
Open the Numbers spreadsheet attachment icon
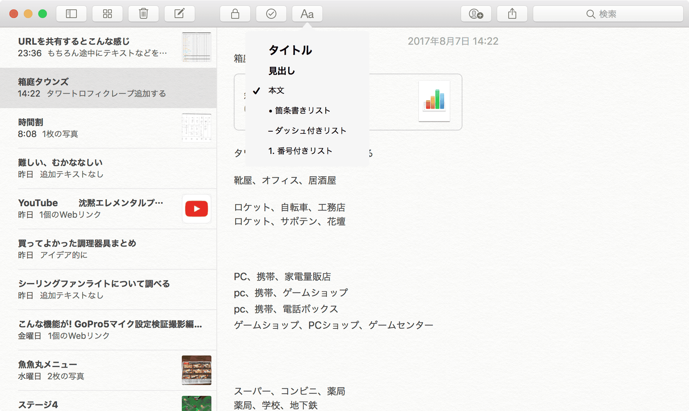(x=434, y=101)
